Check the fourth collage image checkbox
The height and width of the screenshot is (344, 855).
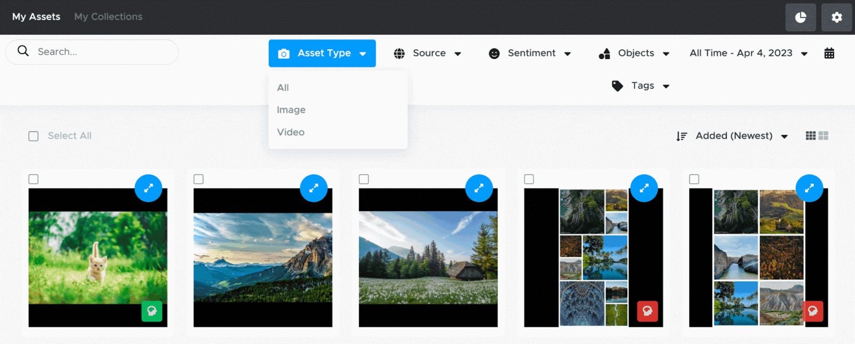529,179
